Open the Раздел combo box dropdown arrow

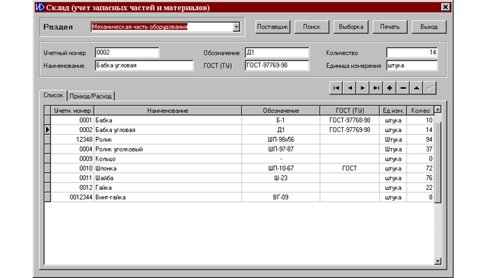click(x=237, y=27)
